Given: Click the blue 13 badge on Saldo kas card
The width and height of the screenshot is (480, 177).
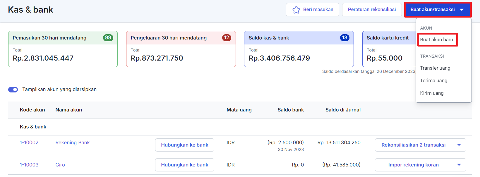Looking at the screenshot, I should [x=344, y=38].
